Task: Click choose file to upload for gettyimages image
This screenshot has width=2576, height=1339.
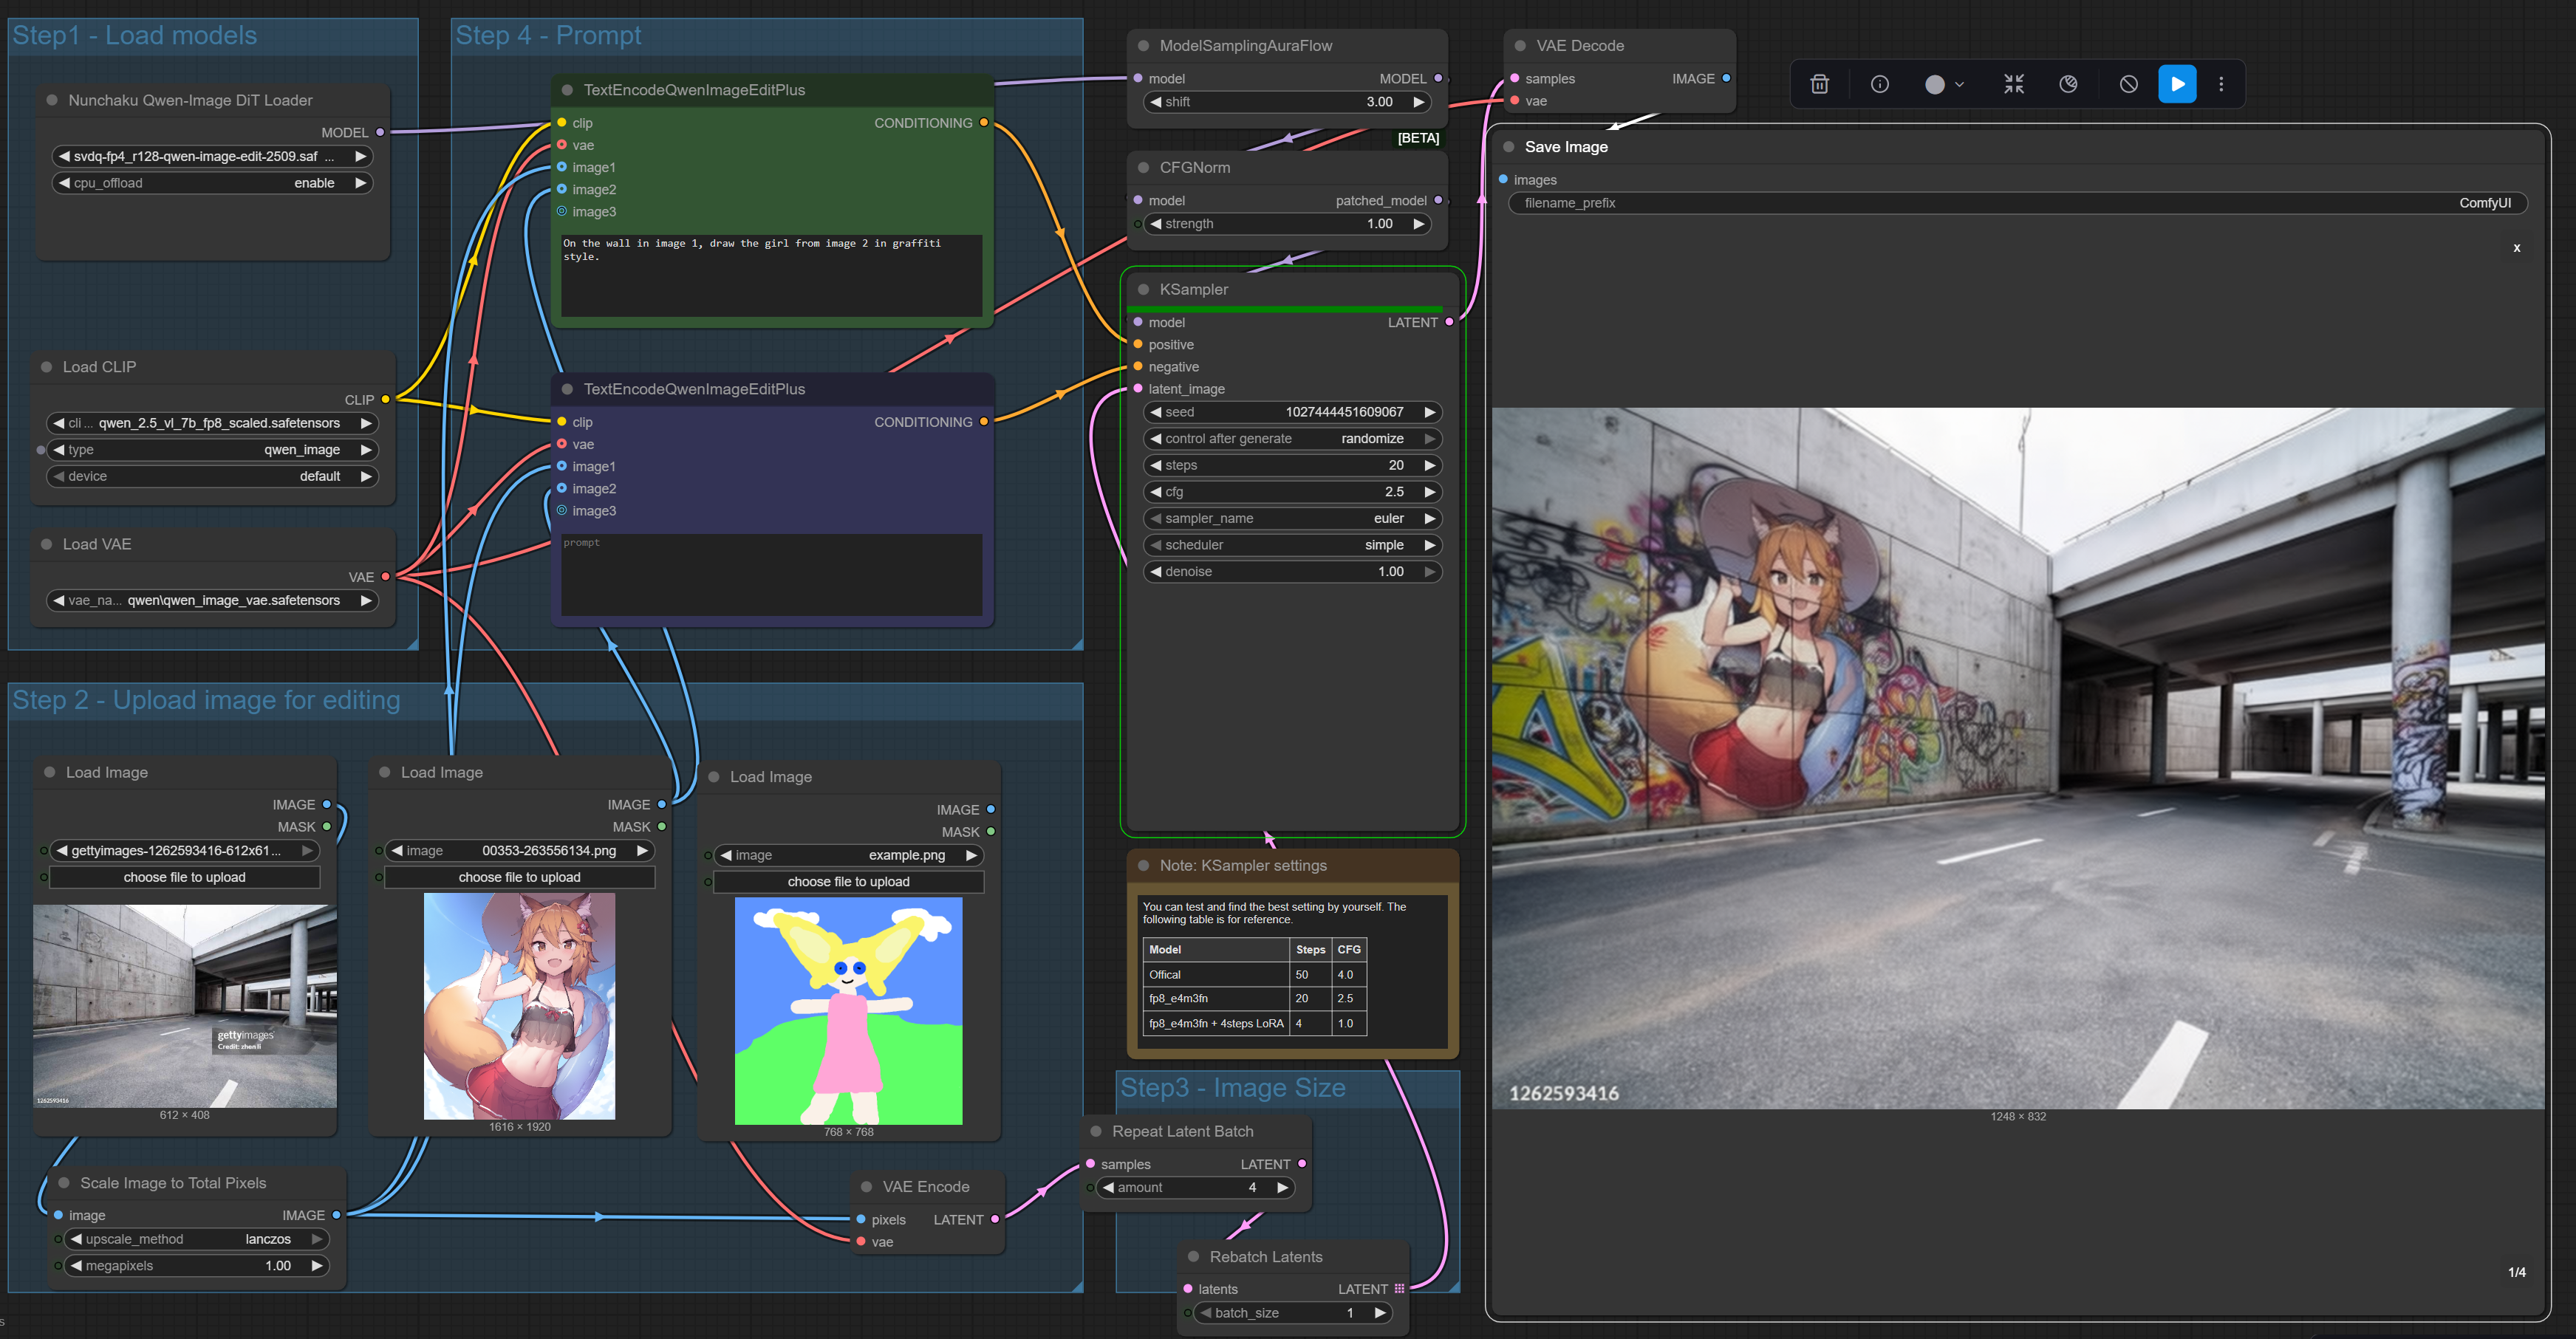Action: coord(184,877)
